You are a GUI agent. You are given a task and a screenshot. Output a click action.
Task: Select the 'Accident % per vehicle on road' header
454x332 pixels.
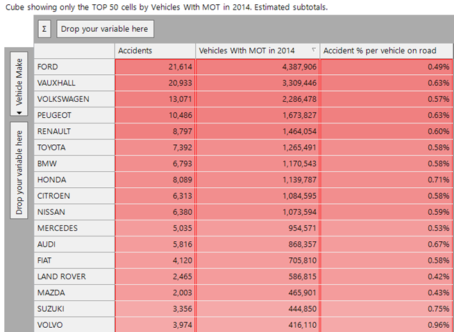(387, 51)
